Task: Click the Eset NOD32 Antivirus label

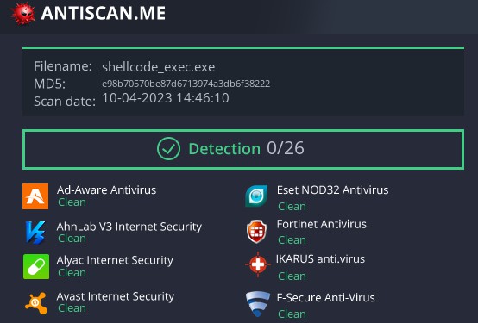Action: tap(332, 190)
